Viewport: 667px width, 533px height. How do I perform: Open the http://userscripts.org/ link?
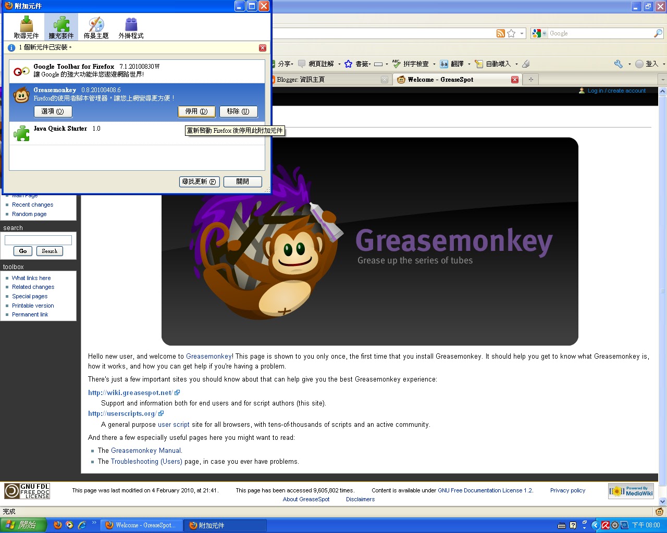122,413
